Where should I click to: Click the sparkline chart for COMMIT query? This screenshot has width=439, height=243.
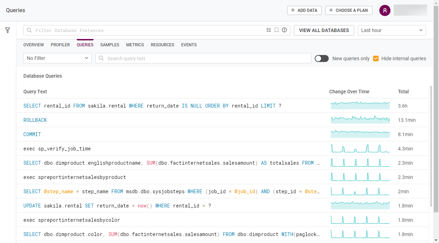360,134
